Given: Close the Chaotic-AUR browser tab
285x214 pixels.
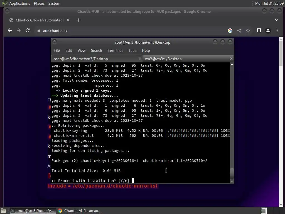Looking at the screenshot, I should tap(68, 20).
